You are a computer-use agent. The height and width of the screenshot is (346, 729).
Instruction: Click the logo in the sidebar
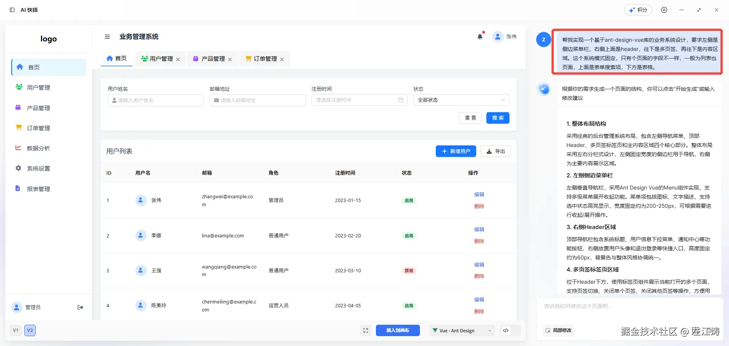pos(49,39)
